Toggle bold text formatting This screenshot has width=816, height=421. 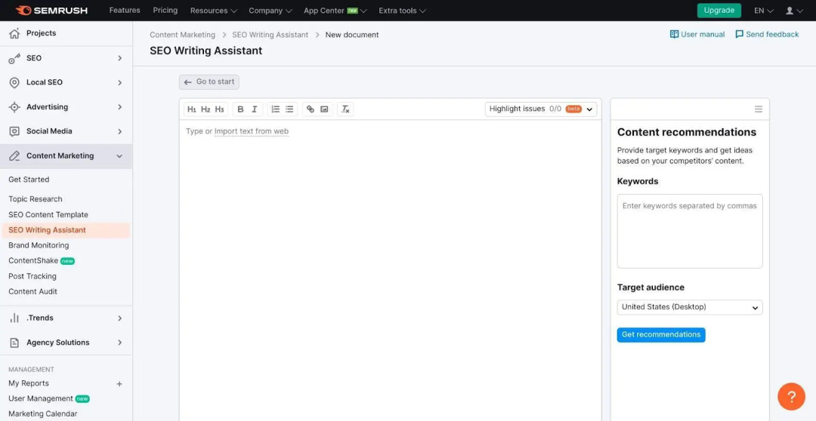click(240, 109)
